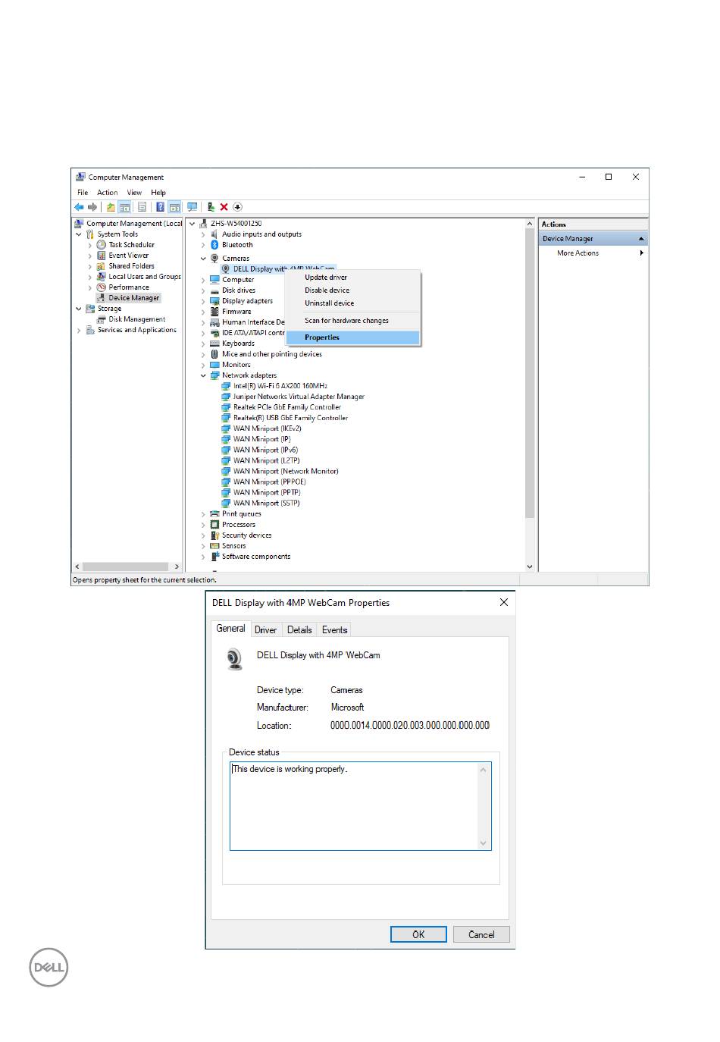This screenshot has width=720, height=1042.
Task: Select Realtek PCIe GbE Family Controller
Action: [x=287, y=407]
